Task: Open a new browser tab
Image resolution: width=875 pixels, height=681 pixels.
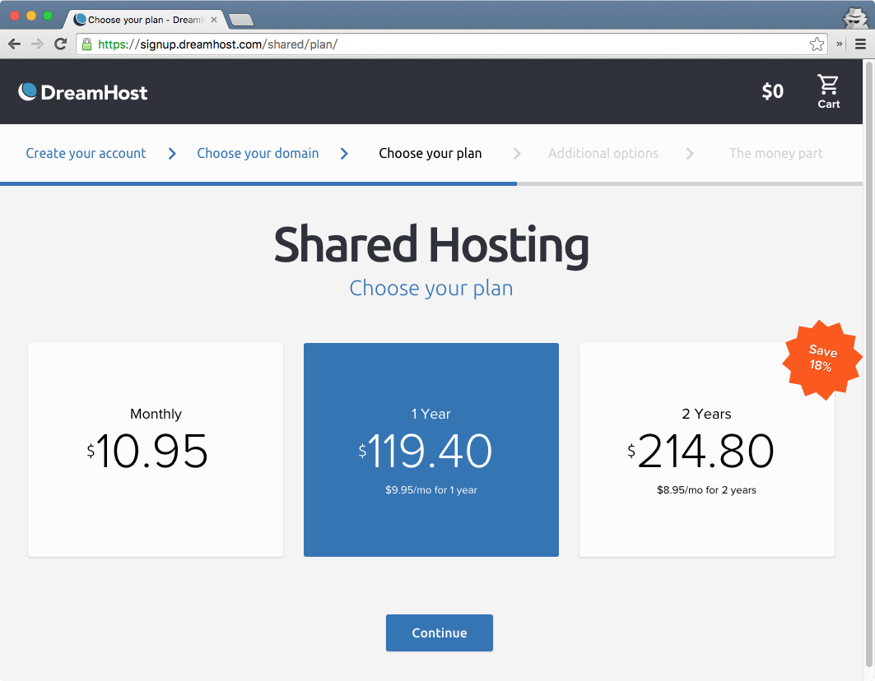Action: pyautogui.click(x=241, y=20)
